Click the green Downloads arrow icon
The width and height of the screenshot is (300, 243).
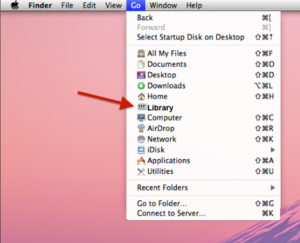click(x=141, y=85)
